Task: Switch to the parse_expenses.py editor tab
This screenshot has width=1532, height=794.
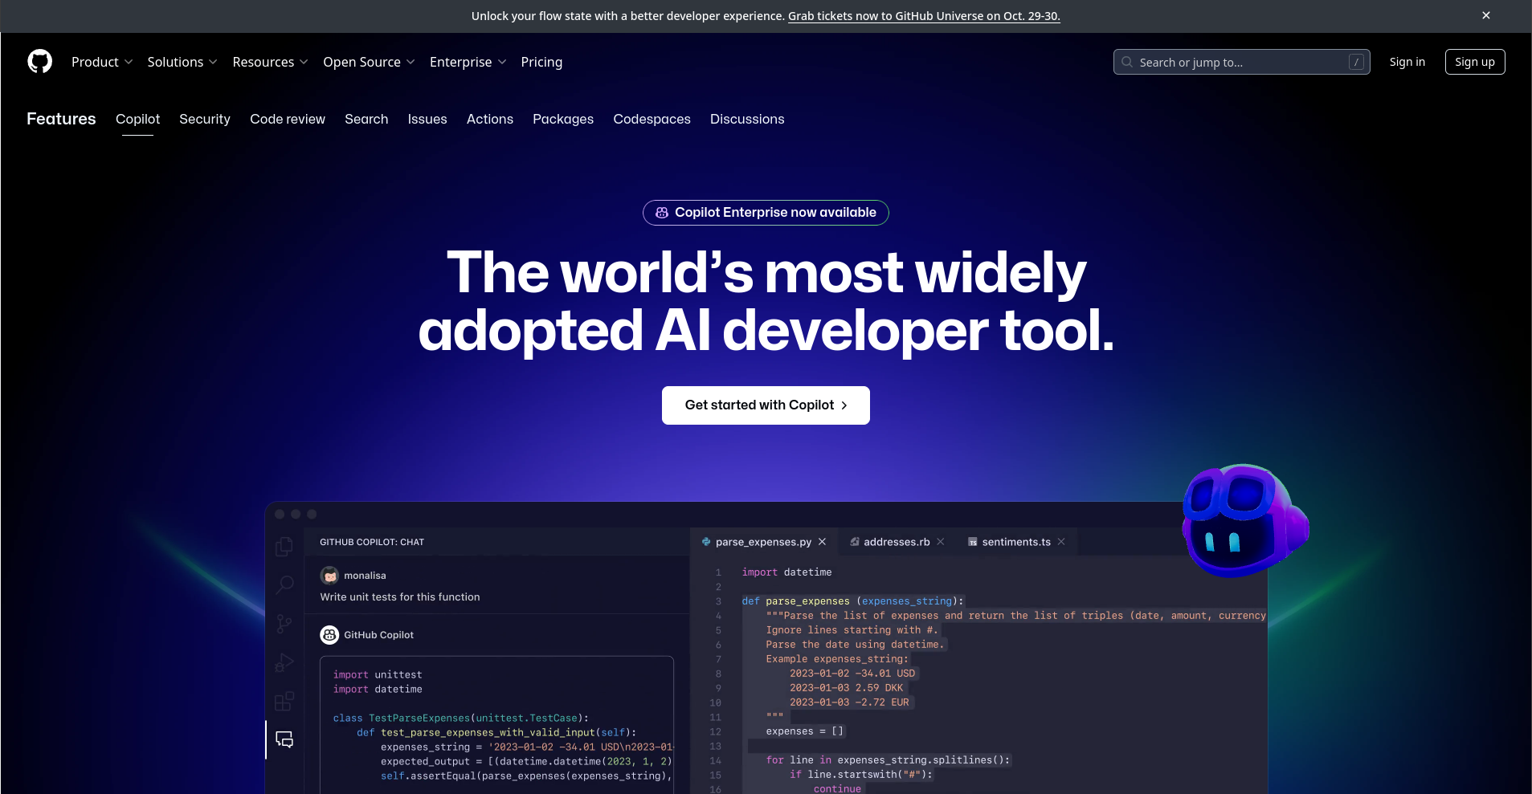Action: pyautogui.click(x=763, y=542)
